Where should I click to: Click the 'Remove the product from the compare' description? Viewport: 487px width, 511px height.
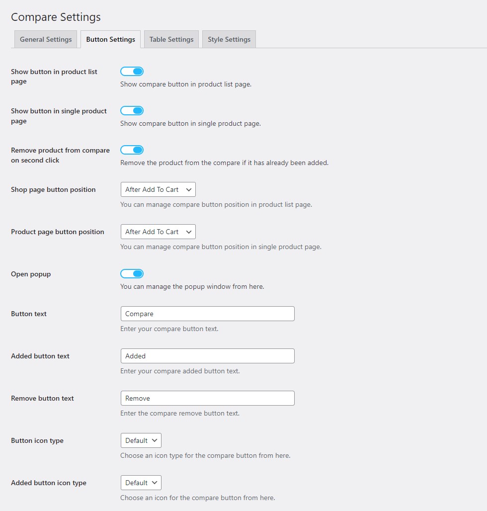224,163
